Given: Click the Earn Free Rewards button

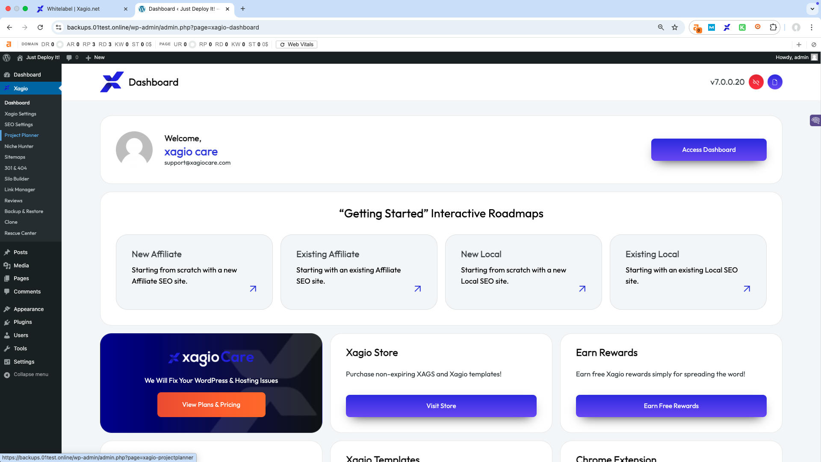Looking at the screenshot, I should 671,406.
